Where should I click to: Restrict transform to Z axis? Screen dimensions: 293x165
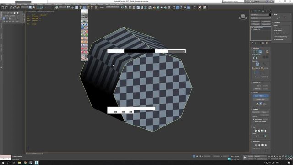click(x=181, y=7)
